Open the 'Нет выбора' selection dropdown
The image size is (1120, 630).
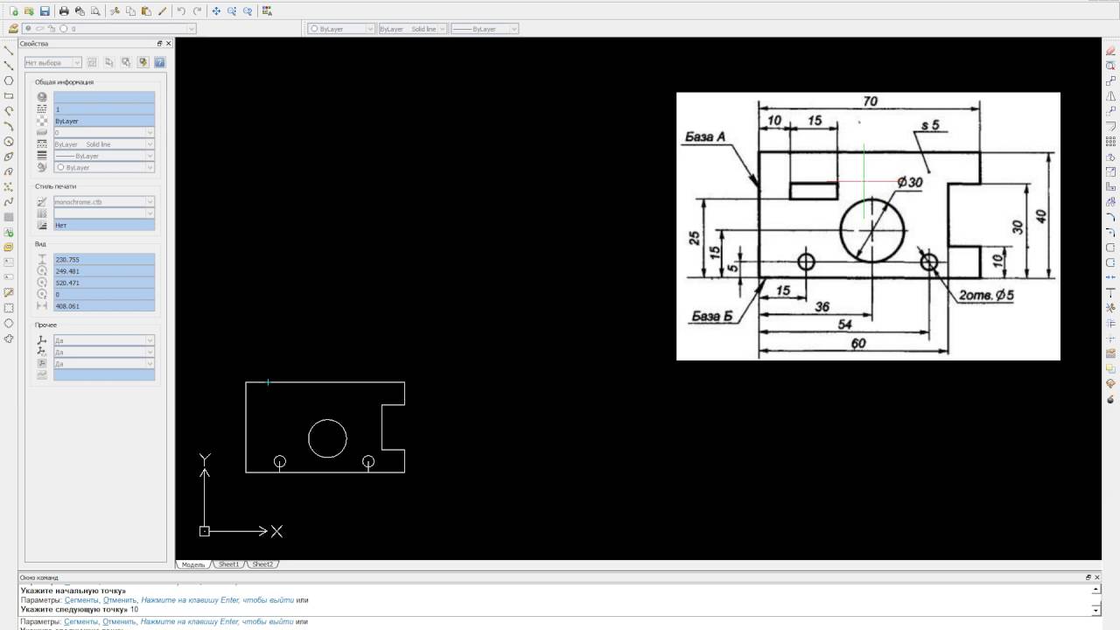point(52,62)
